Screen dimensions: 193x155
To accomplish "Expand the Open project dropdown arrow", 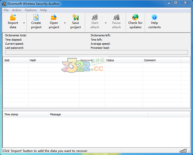I will 65,23.
